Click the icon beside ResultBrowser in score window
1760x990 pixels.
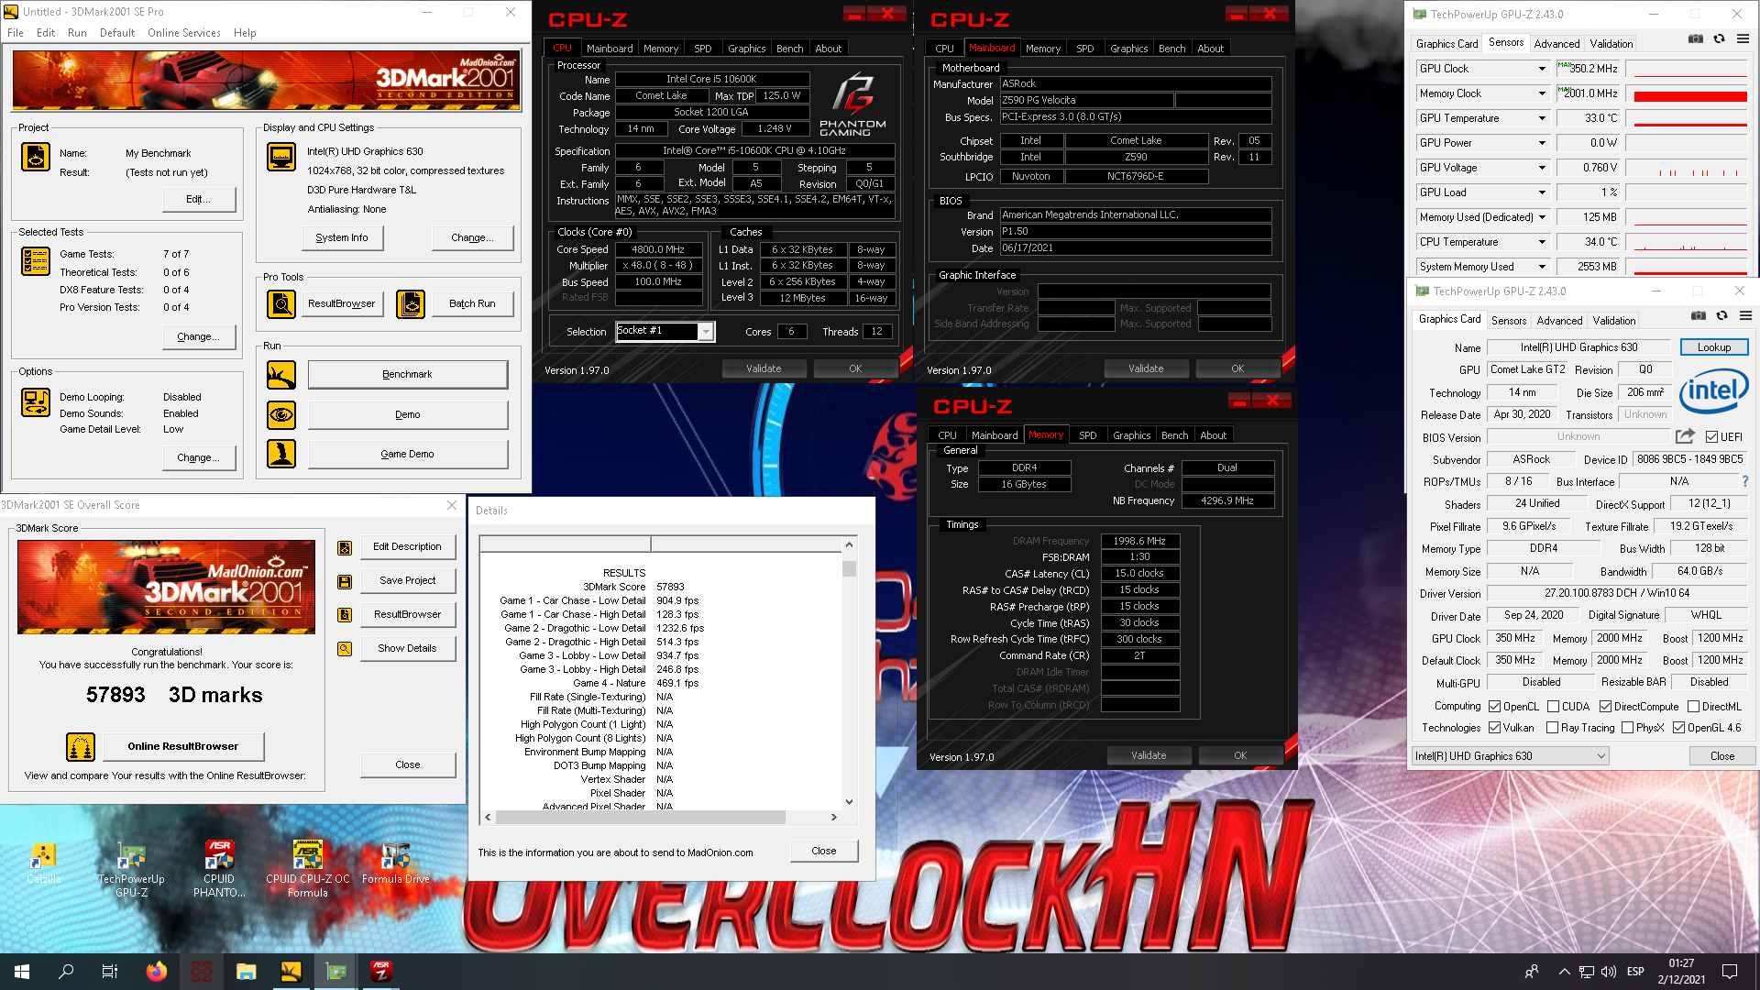(345, 615)
